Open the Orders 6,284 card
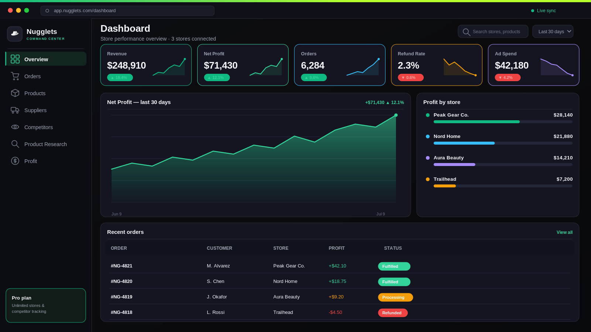This screenshot has width=591, height=332. pyautogui.click(x=340, y=65)
